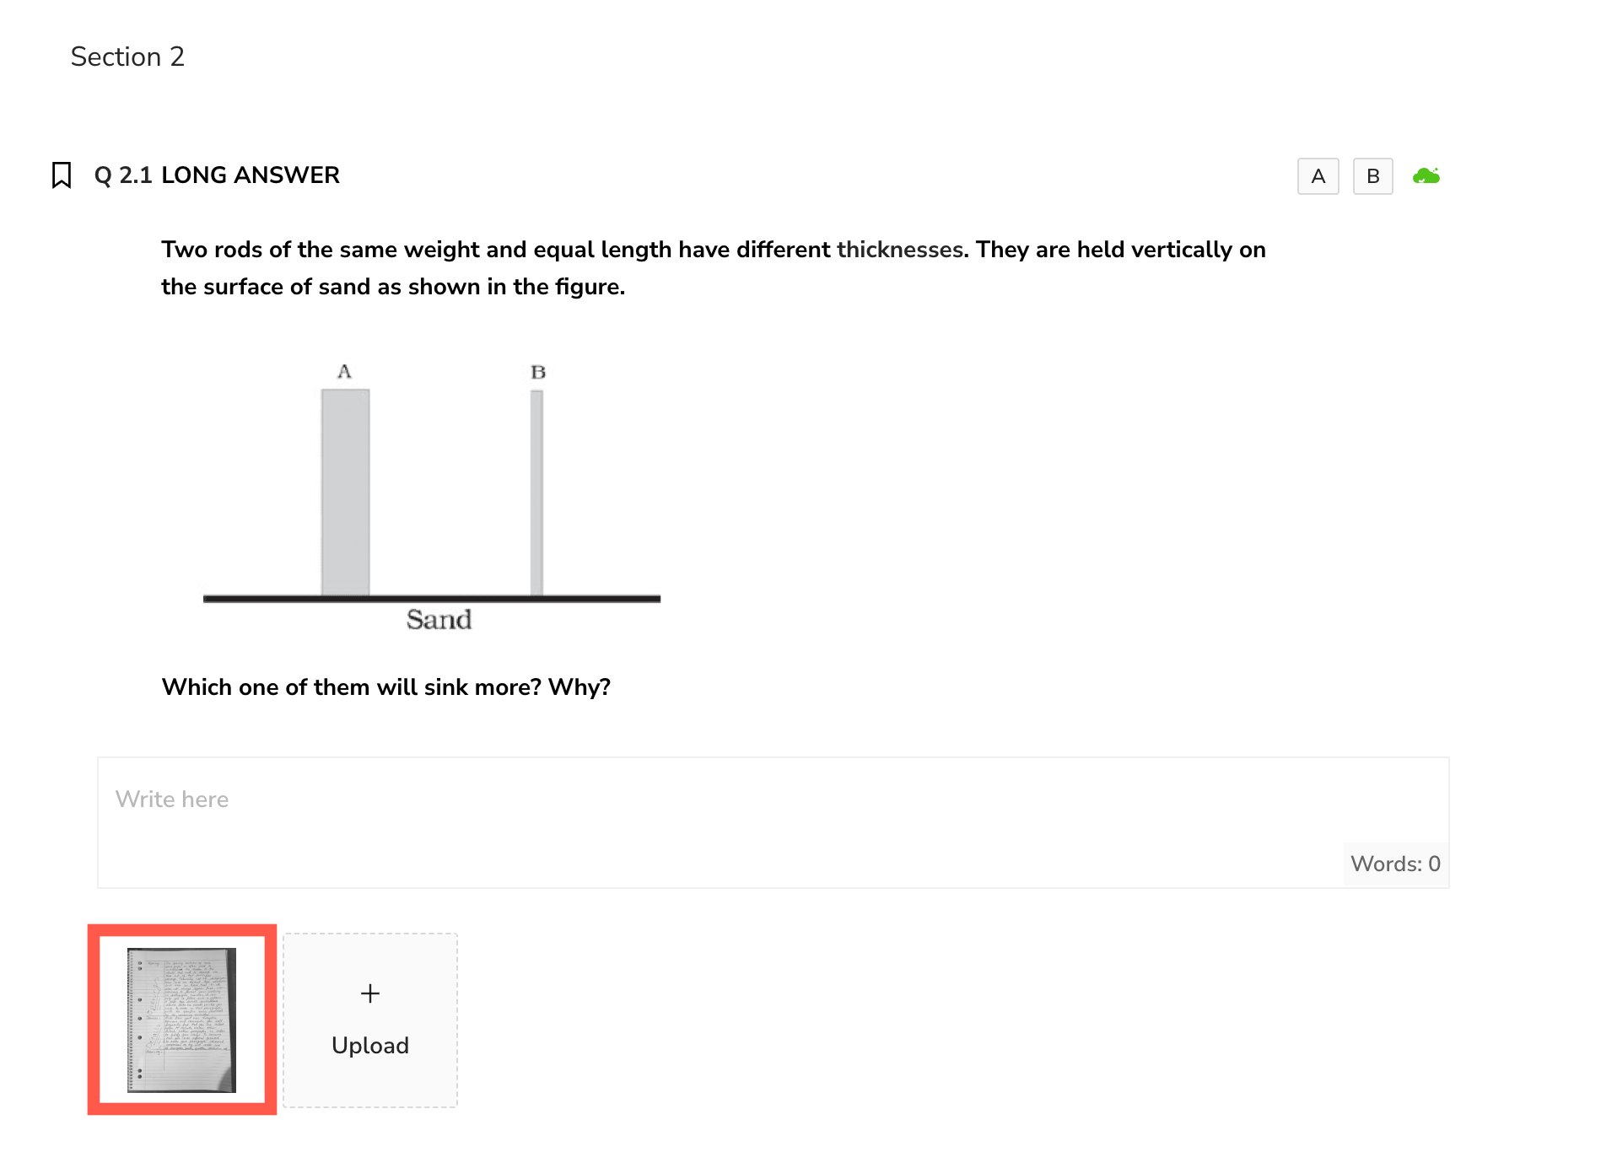Click the green cloud sync icon
This screenshot has height=1152, width=1601.
[x=1426, y=176]
